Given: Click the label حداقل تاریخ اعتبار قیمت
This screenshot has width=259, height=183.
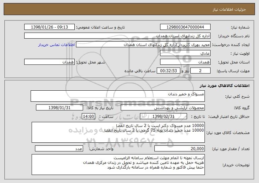Looking at the screenshot, I should [x=229, y=117].
